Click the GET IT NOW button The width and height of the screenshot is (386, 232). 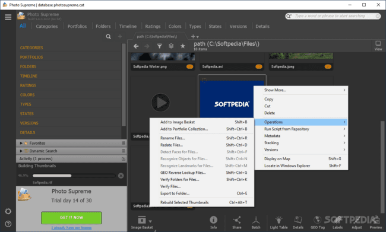coord(71,218)
